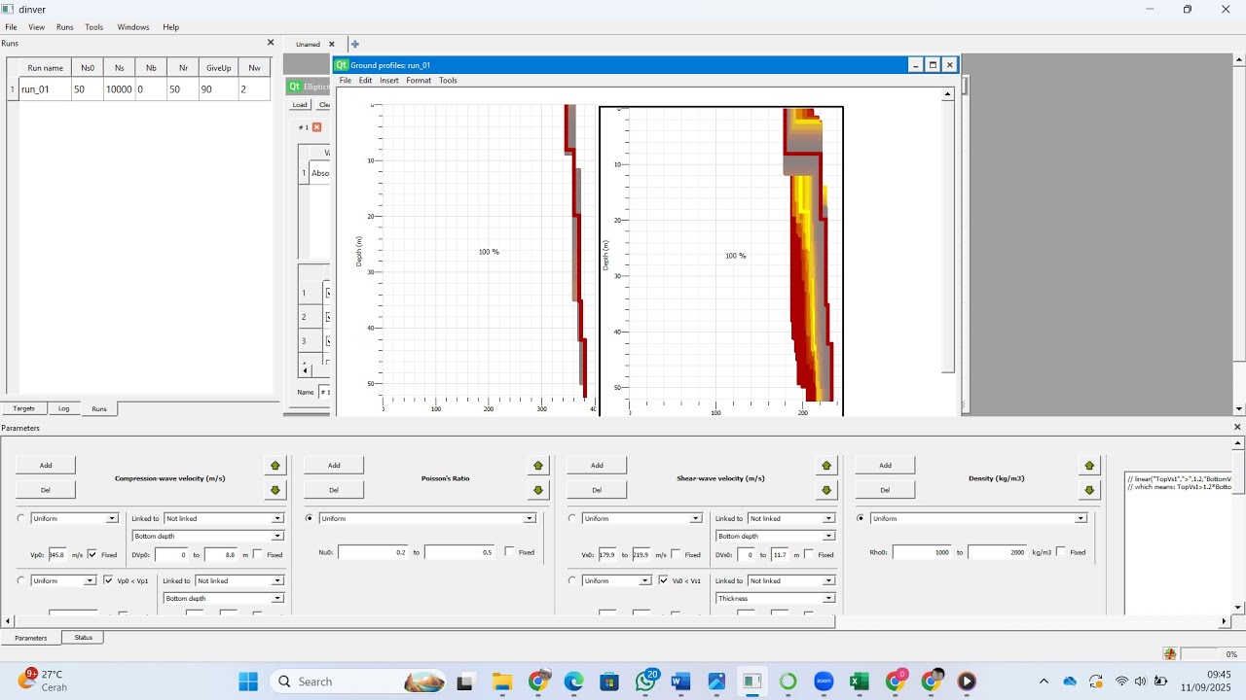
Task: Click Ground profiles window vertical scrollbar
Action: [947, 236]
